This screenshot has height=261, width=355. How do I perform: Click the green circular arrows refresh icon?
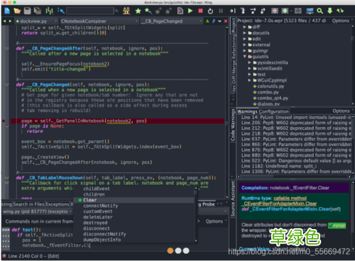(x=340, y=11)
